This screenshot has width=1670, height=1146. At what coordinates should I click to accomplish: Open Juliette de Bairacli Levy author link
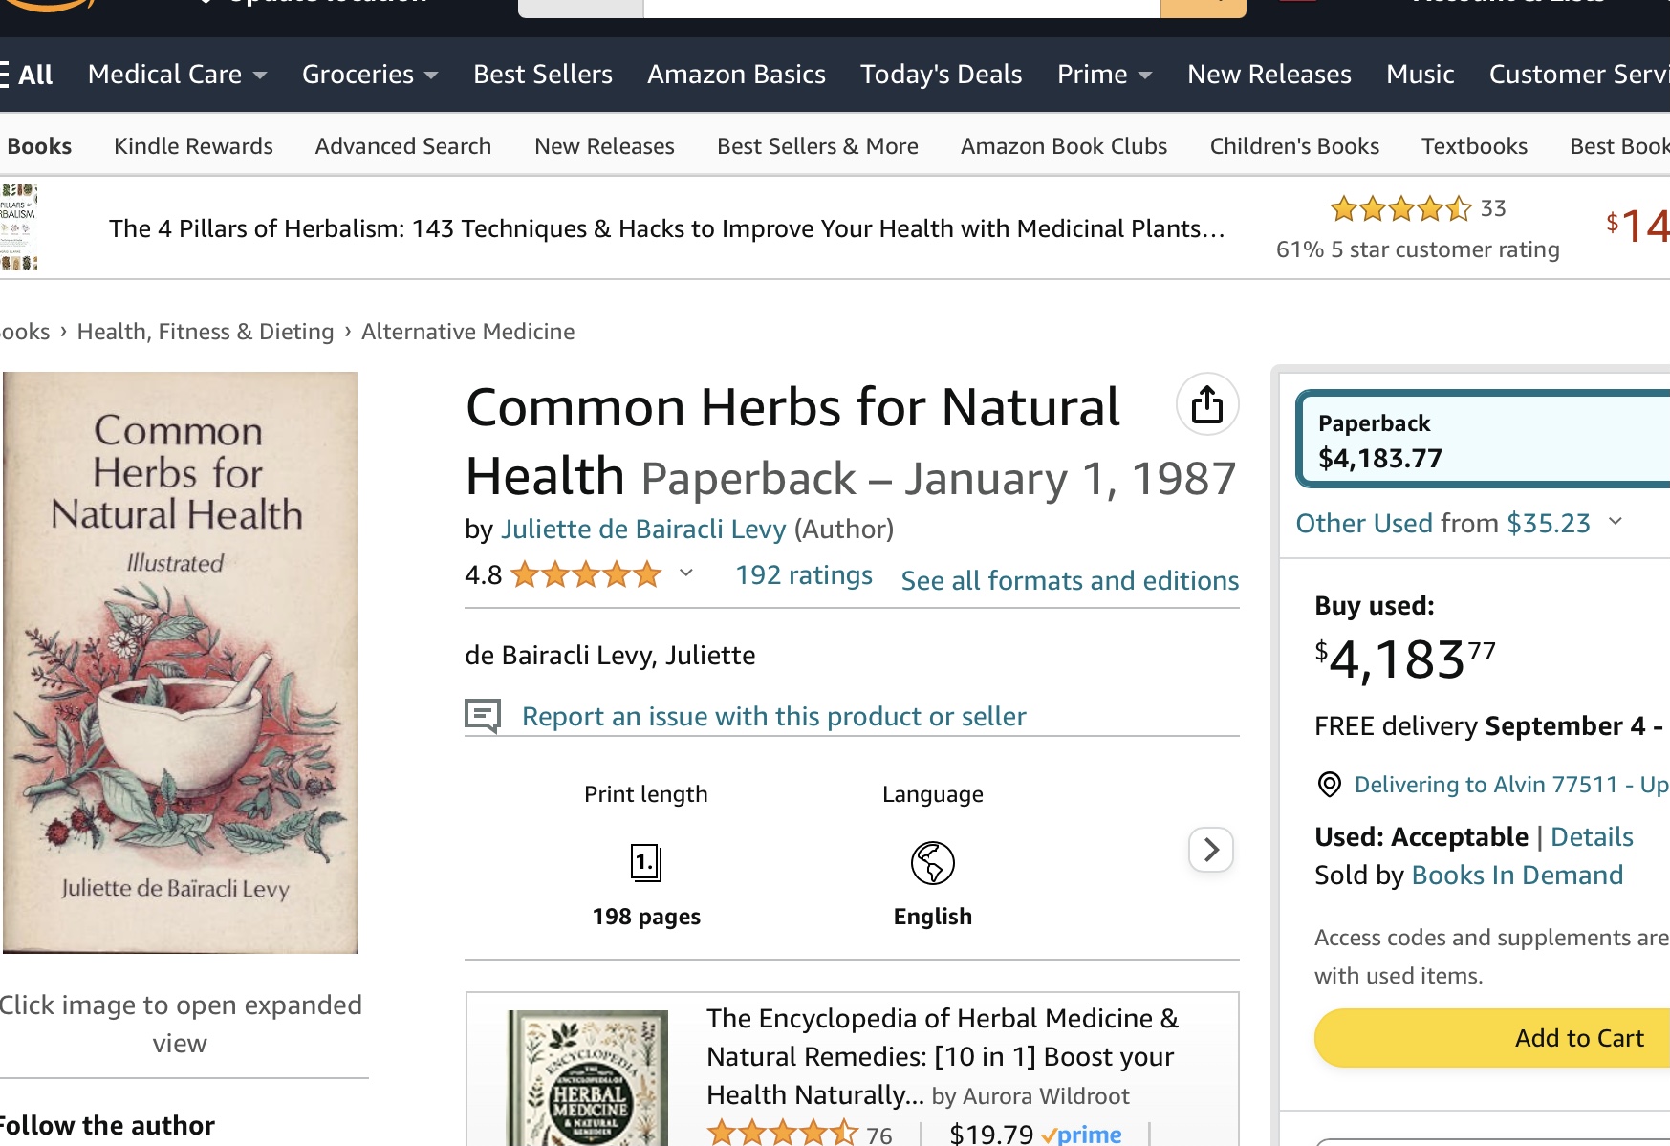click(643, 529)
